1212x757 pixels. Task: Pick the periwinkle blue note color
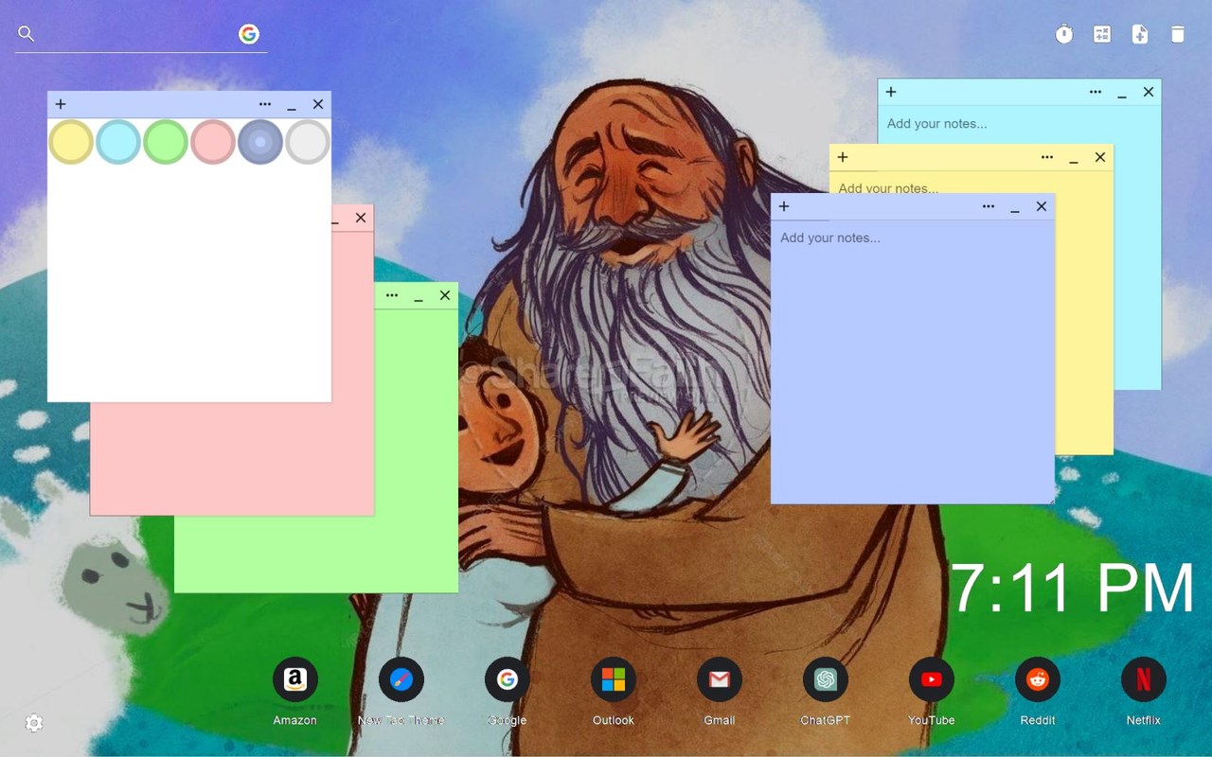coord(260,142)
